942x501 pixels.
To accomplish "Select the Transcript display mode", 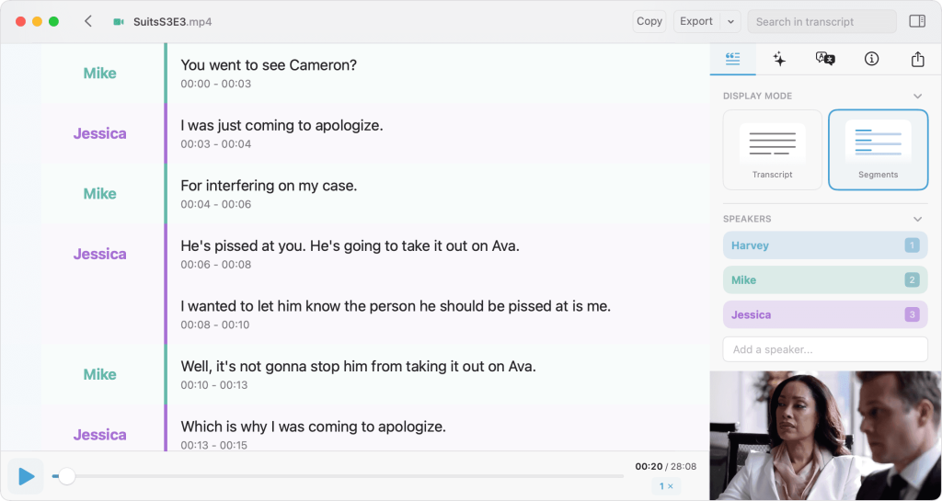I will pos(772,150).
